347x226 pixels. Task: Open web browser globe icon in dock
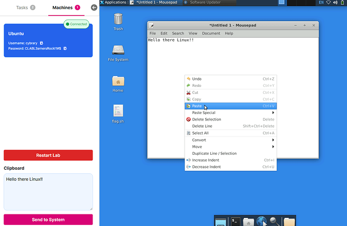point(262,221)
